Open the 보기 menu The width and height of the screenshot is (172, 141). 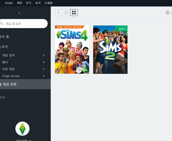(x=38, y=3)
